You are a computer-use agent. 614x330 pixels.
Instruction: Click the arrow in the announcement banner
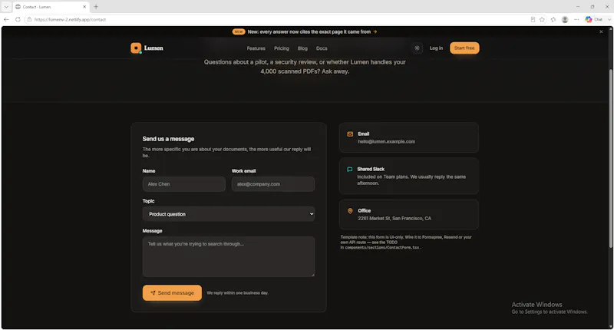pos(375,31)
